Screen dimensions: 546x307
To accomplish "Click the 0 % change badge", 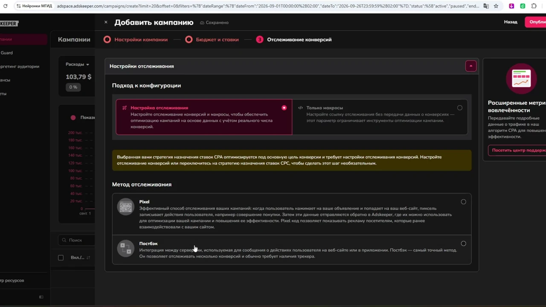I will click(x=73, y=87).
